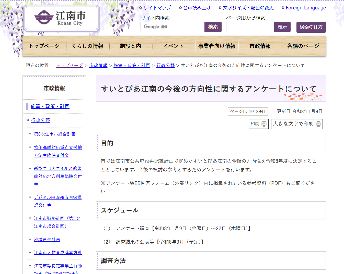Viewport: 344px width, 274px height.
Task: Open the サイトマップ link
Action: point(157,8)
